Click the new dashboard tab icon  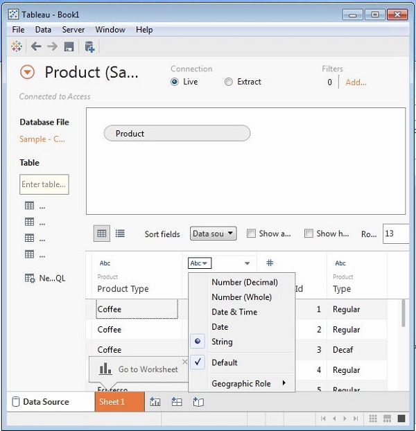[x=177, y=401]
